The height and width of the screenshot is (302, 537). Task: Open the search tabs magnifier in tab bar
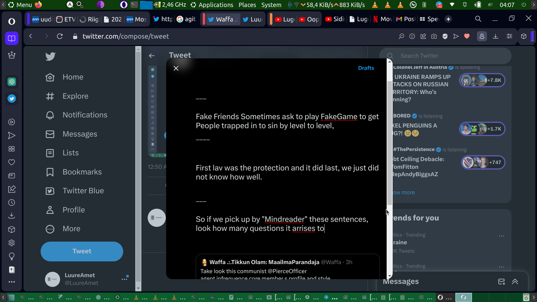[x=478, y=19]
